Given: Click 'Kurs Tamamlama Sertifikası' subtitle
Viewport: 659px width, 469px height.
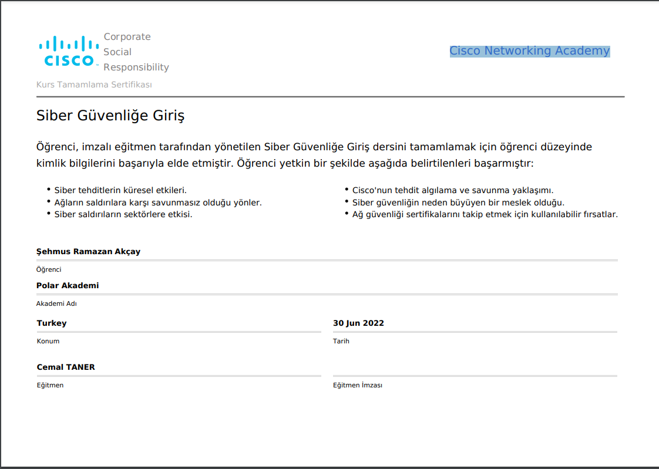Looking at the screenshot, I should tap(94, 85).
